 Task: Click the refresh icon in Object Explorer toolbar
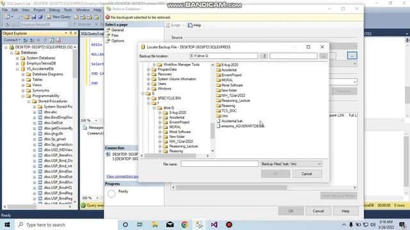point(52,40)
